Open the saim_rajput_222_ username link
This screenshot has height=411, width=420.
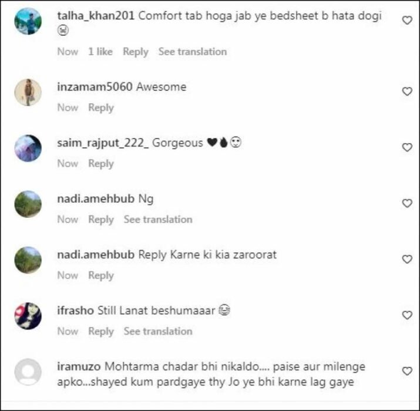coord(103,143)
